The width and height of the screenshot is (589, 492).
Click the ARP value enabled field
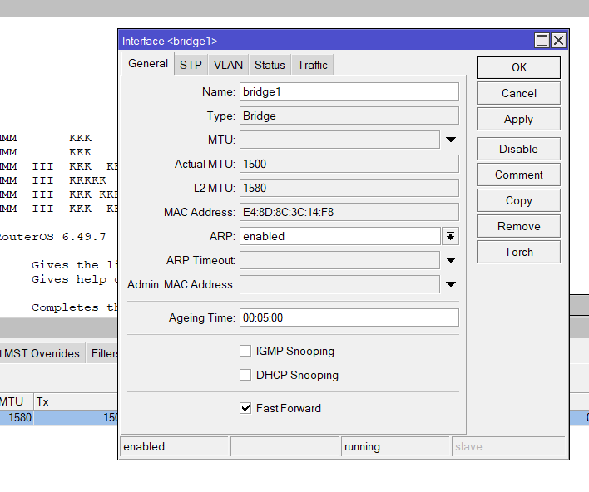pyautogui.click(x=340, y=236)
